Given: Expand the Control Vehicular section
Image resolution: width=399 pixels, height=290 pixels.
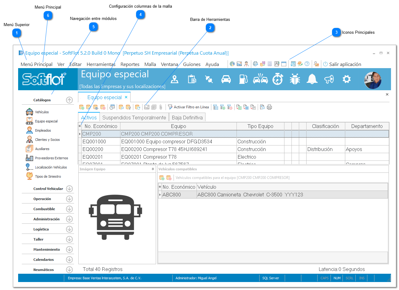Looking at the screenshot, I should (69, 189).
